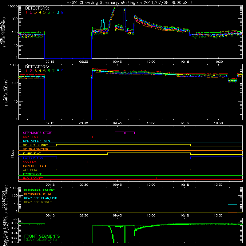Select the FLARE_FLAG label
Image resolution: width=246 pixels, height=246 pixels.
pos(32,153)
